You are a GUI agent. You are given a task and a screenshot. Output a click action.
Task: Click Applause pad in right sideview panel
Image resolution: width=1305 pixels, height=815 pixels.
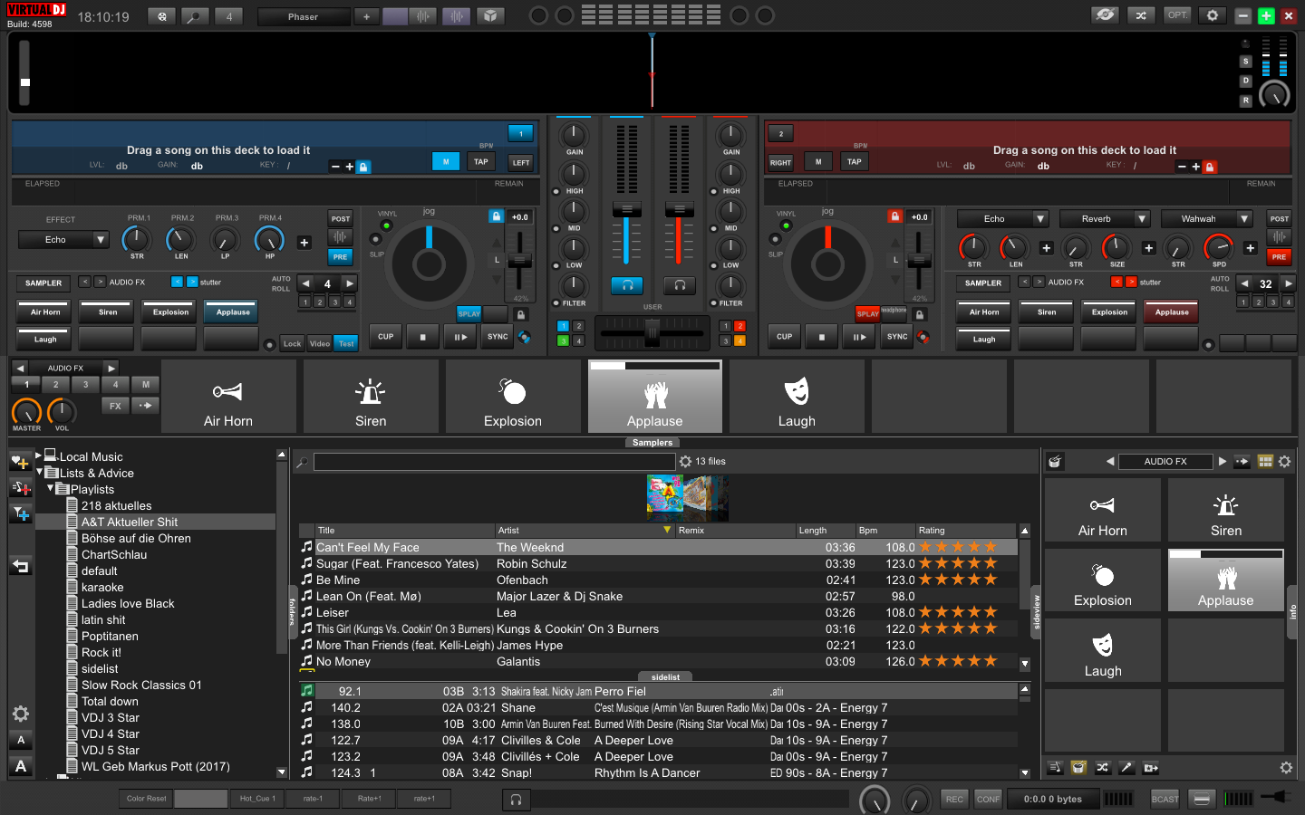pyautogui.click(x=1226, y=580)
